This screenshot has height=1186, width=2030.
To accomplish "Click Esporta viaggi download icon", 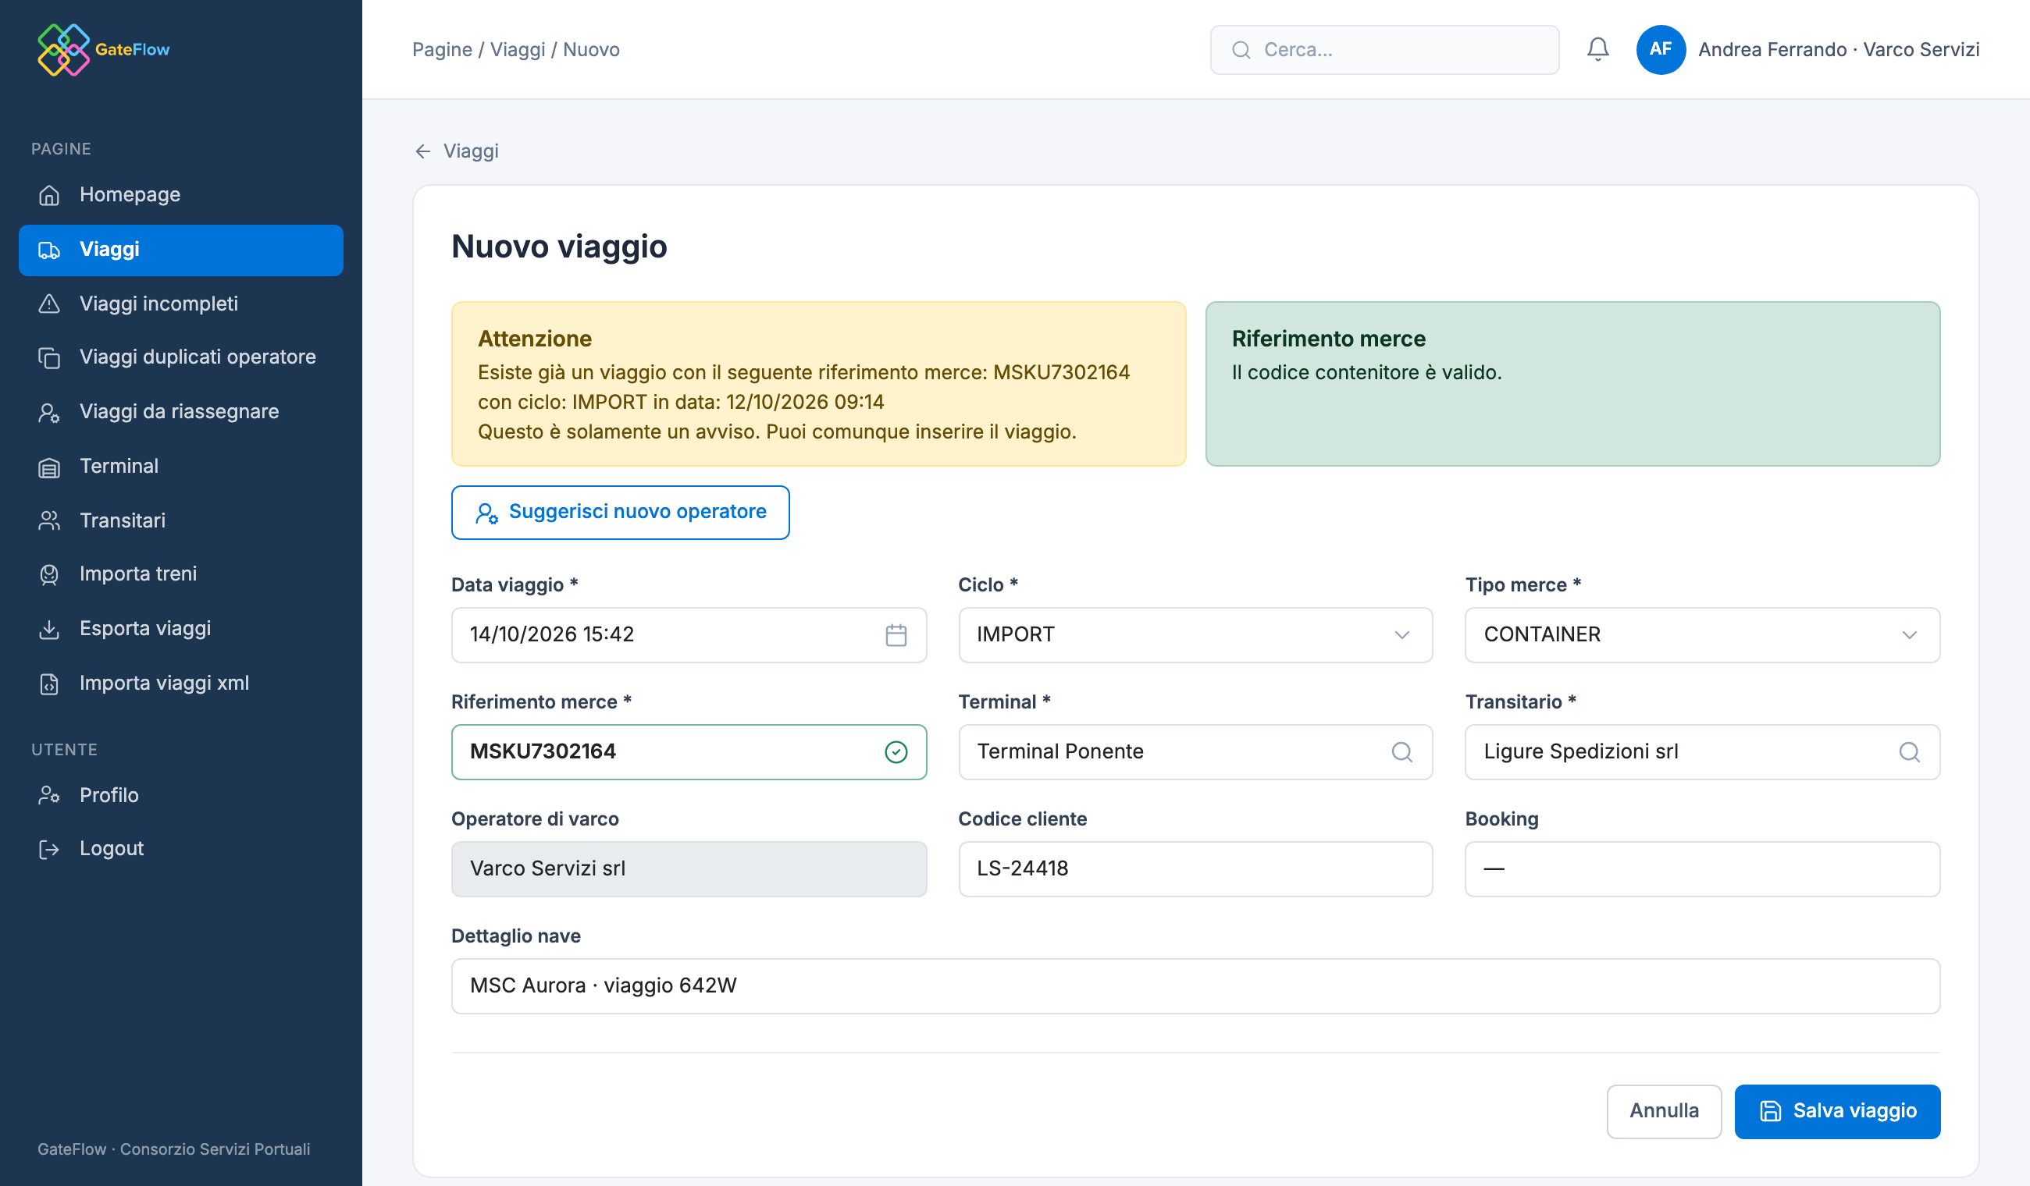I will 49,629.
